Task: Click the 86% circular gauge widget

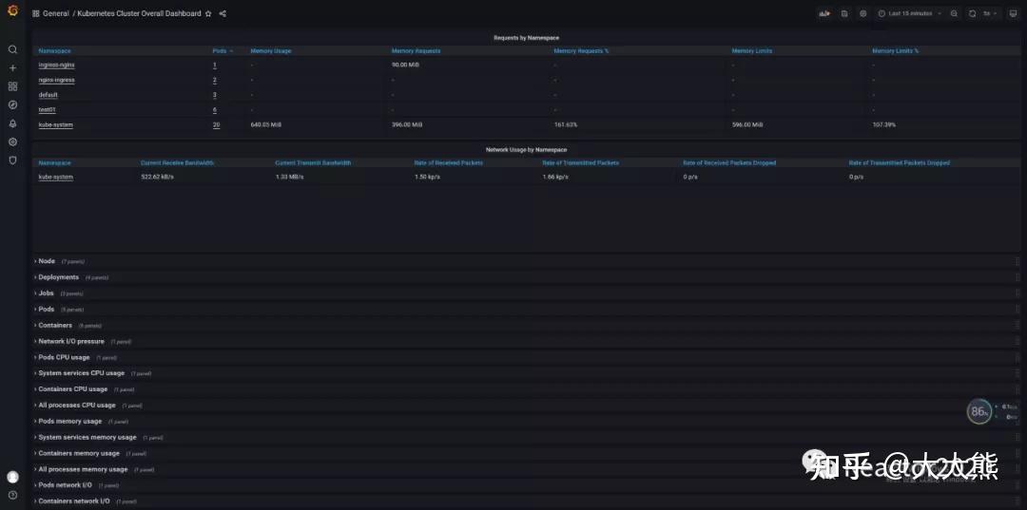Action: (979, 411)
